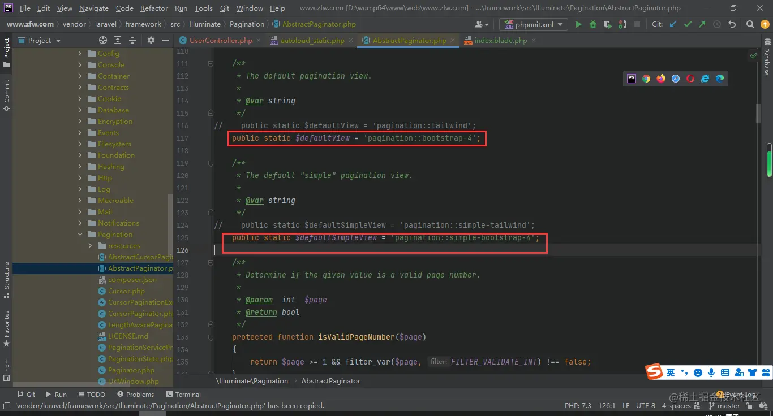Open Search Everywhere magnifier
Screen dimensions: 773x416
click(750, 24)
